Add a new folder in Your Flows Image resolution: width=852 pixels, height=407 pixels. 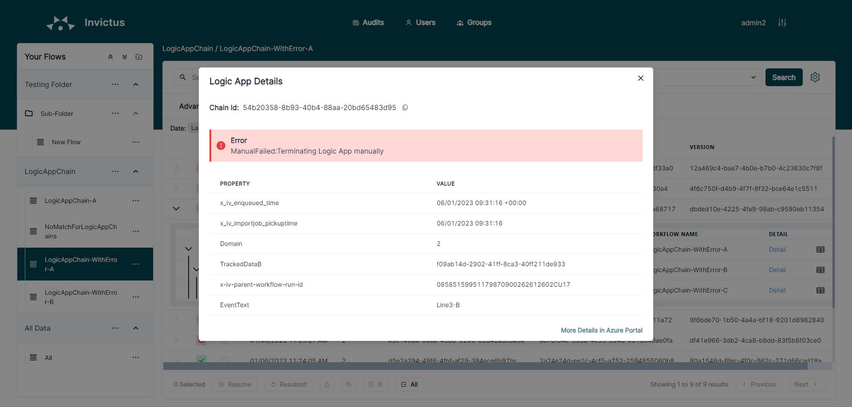coord(139,57)
